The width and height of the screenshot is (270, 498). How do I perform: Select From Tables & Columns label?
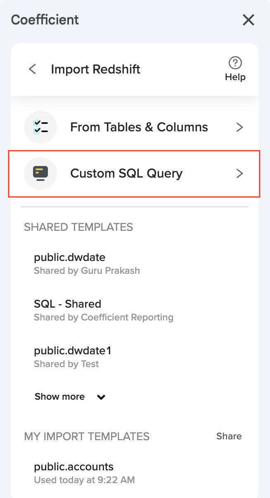[139, 127]
